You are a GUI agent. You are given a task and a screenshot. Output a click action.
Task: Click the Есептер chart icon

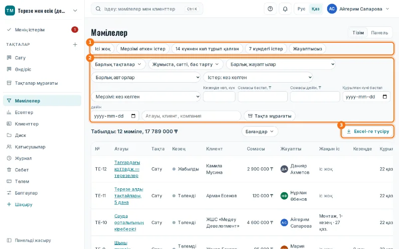[x=9, y=113]
